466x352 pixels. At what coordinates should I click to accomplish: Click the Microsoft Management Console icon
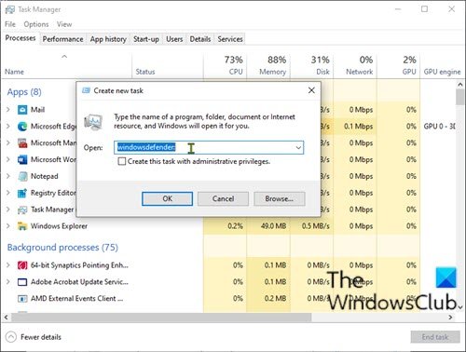[x=22, y=143]
